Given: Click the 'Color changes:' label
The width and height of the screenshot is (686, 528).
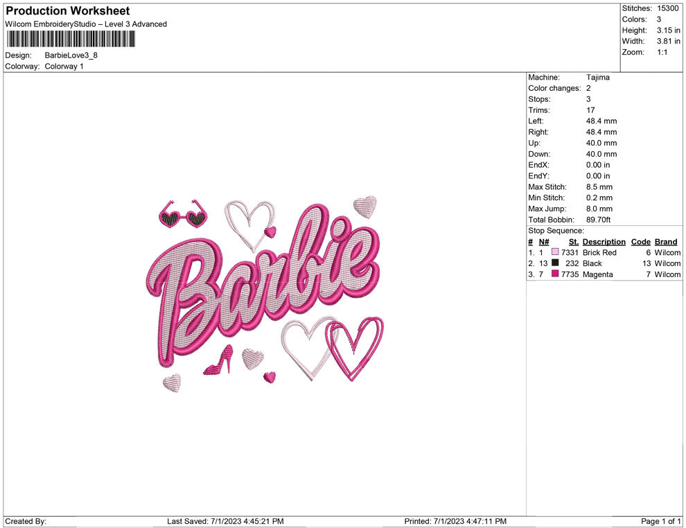Looking at the screenshot, I should click(x=555, y=89).
